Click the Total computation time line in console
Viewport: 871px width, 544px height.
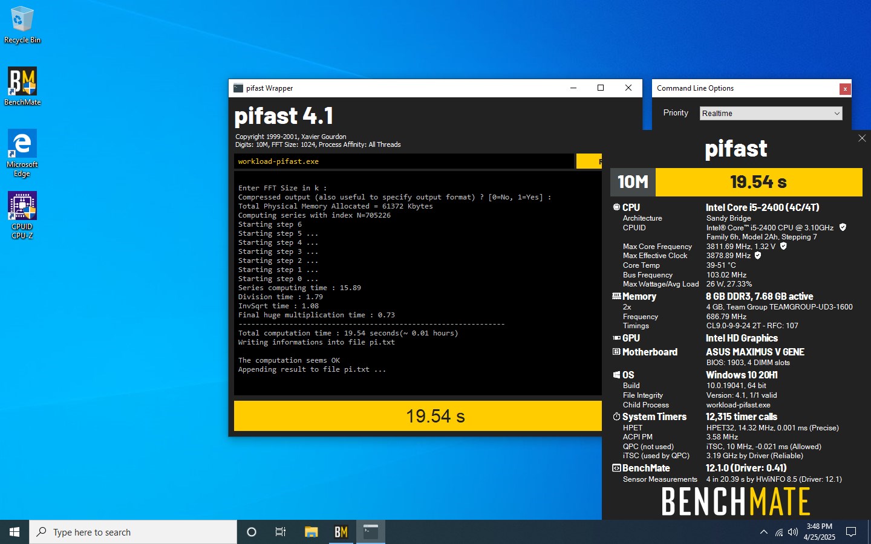[x=348, y=333]
